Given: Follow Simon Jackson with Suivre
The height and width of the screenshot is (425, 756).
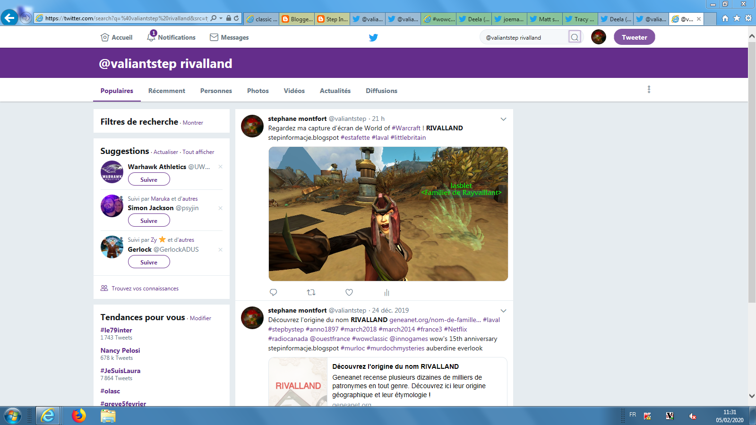Looking at the screenshot, I should click(149, 221).
